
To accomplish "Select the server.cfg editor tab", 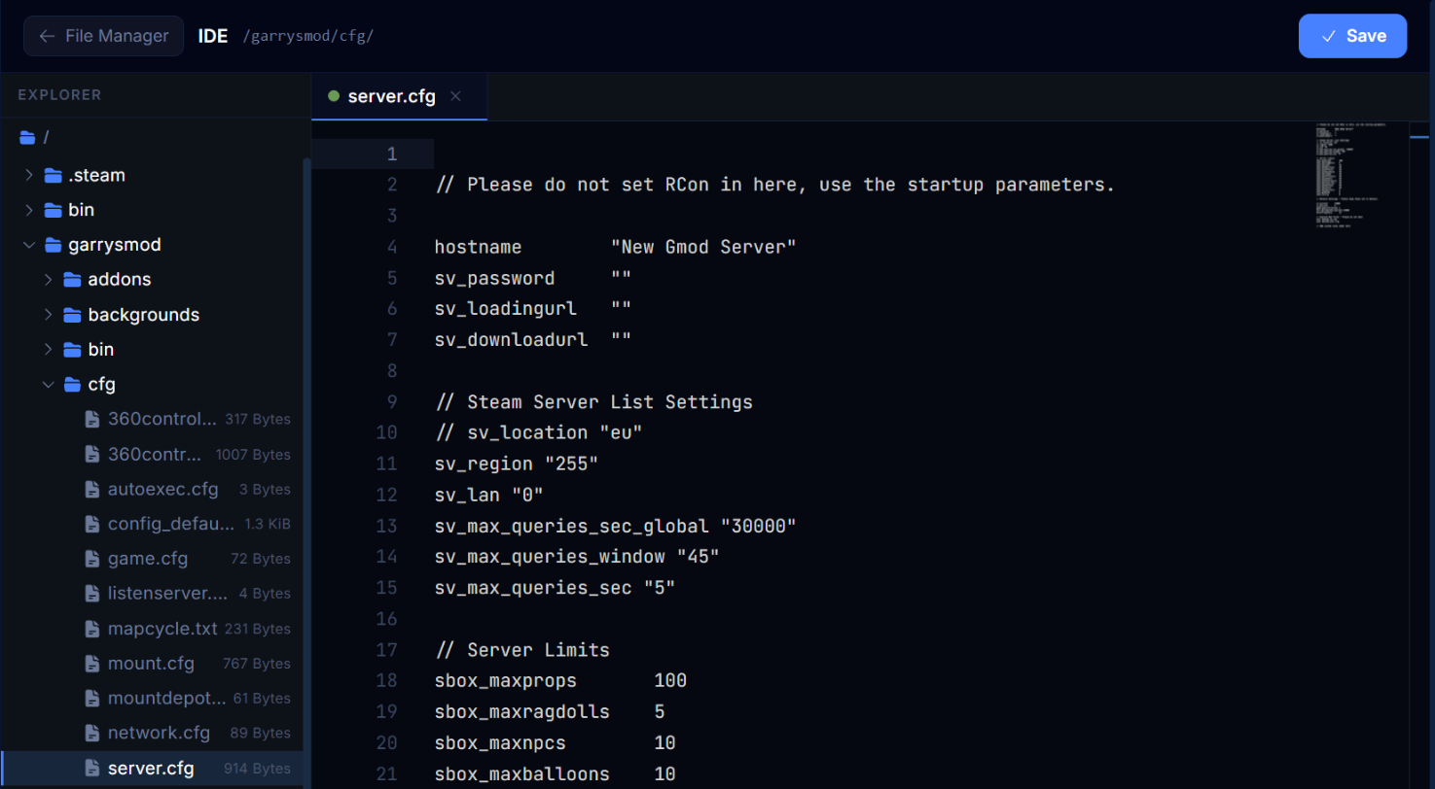I will (x=399, y=96).
